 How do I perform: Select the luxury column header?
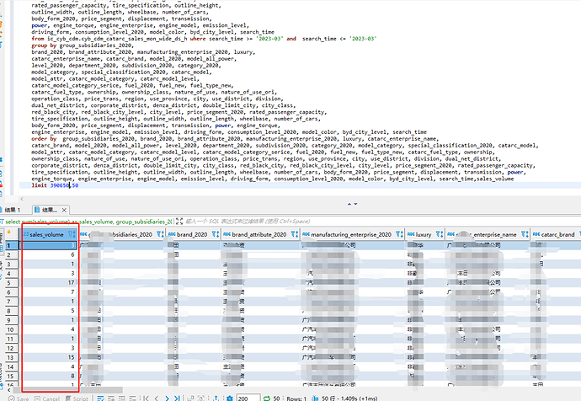424,234
